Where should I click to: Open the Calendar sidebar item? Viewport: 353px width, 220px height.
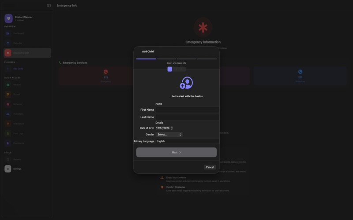27,43
